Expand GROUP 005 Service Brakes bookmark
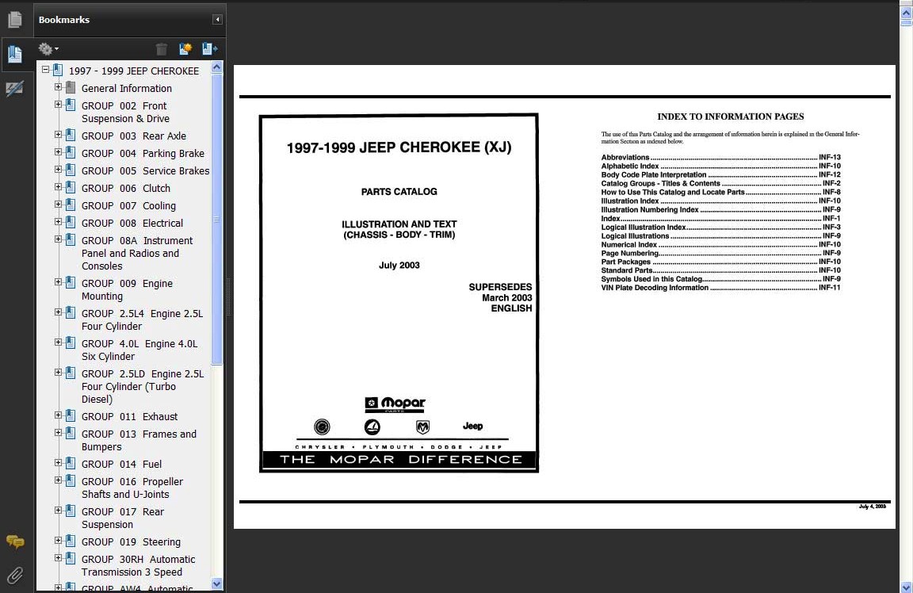 click(58, 170)
